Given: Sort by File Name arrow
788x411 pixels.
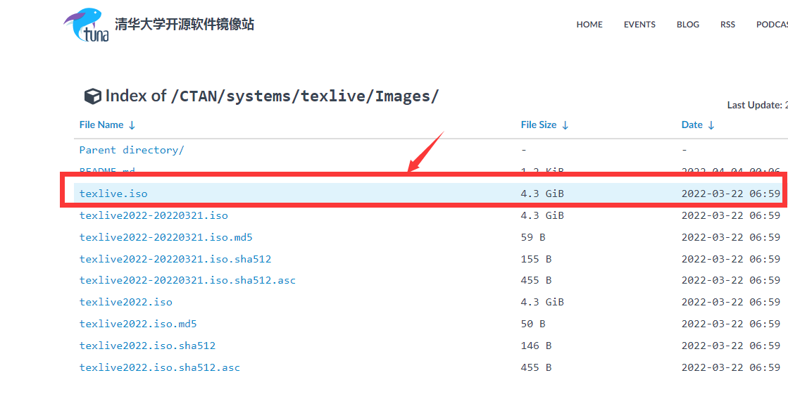Looking at the screenshot, I should coord(132,125).
